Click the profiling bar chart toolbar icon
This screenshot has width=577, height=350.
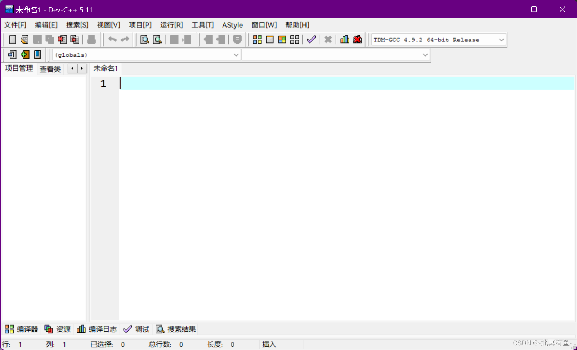tap(345, 39)
